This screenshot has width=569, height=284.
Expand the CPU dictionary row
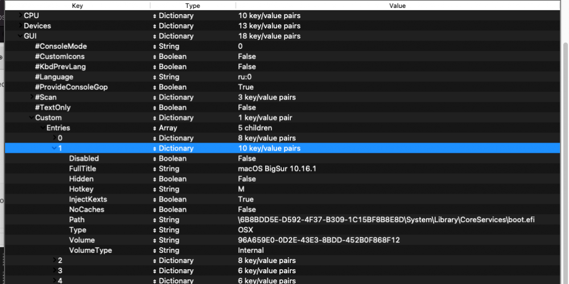tap(20, 15)
